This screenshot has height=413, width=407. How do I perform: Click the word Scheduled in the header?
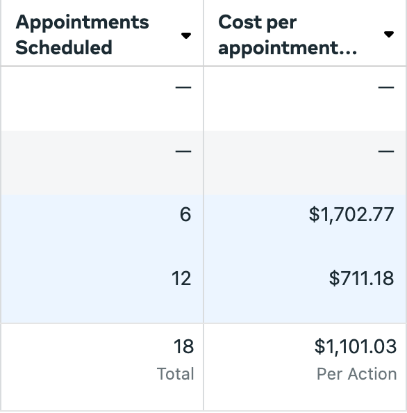(x=64, y=47)
